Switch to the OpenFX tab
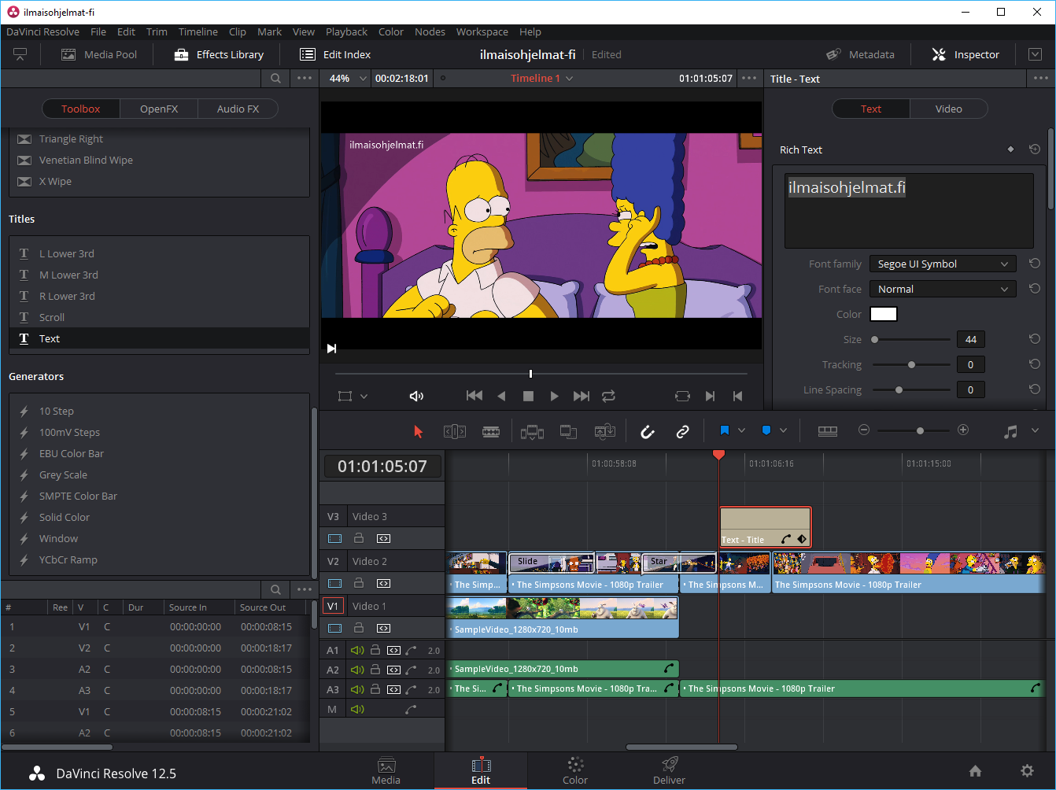This screenshot has width=1056, height=790. [159, 109]
